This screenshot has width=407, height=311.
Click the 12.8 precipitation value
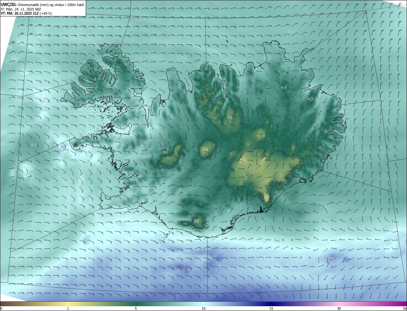[x=185, y=270]
